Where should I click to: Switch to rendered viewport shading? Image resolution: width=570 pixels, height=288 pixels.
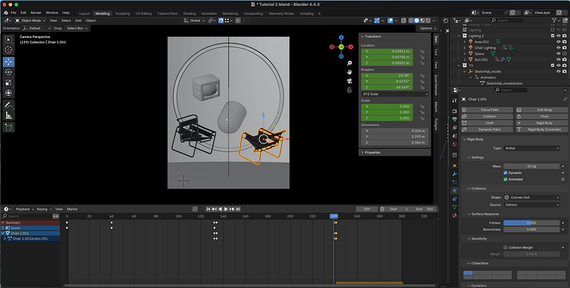(428, 21)
